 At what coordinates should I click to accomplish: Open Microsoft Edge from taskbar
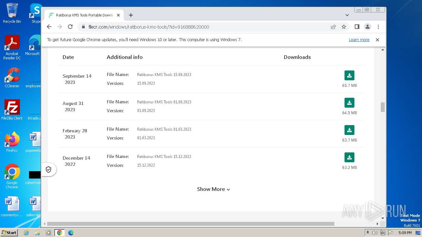pyautogui.click(x=71, y=233)
